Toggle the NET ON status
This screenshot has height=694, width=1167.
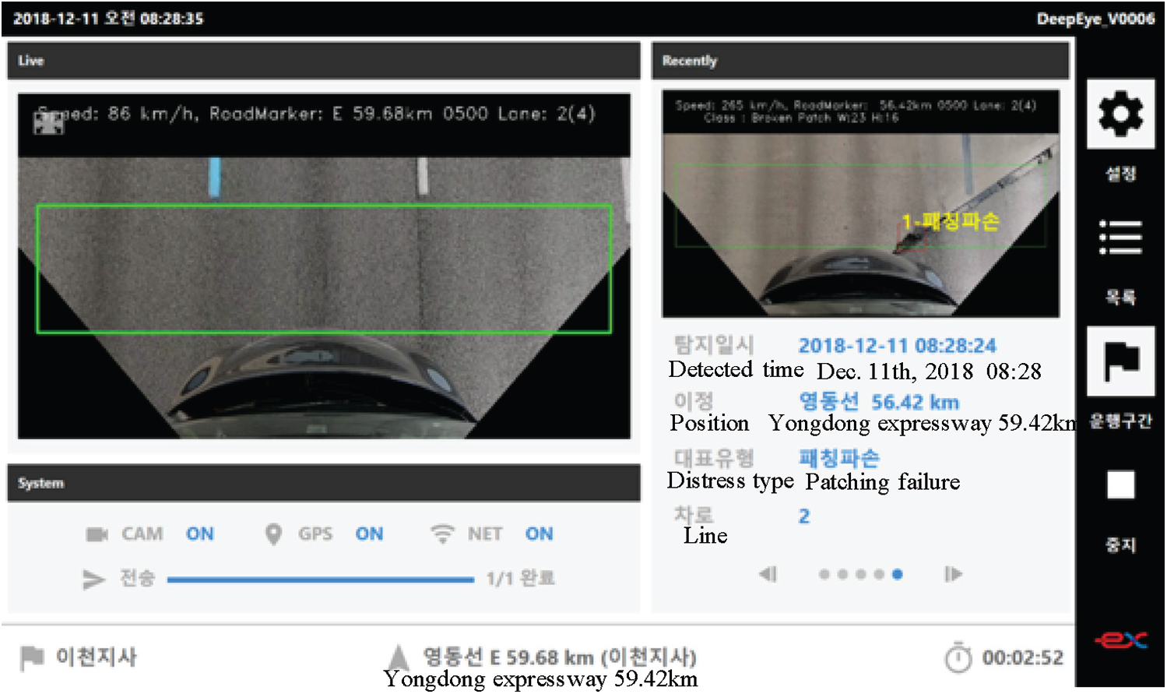pyautogui.click(x=539, y=534)
